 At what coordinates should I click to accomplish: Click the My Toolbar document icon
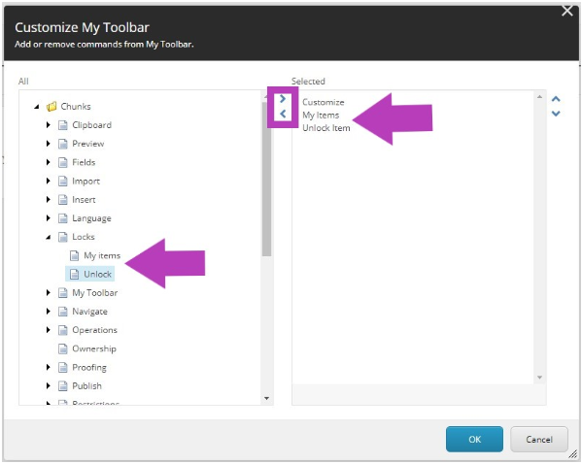pyautogui.click(x=63, y=293)
